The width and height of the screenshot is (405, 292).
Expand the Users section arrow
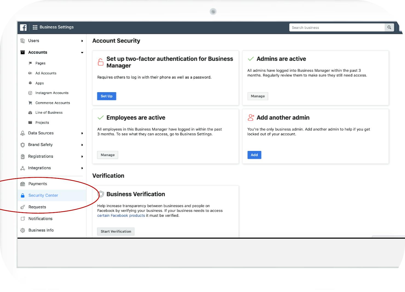(x=82, y=41)
